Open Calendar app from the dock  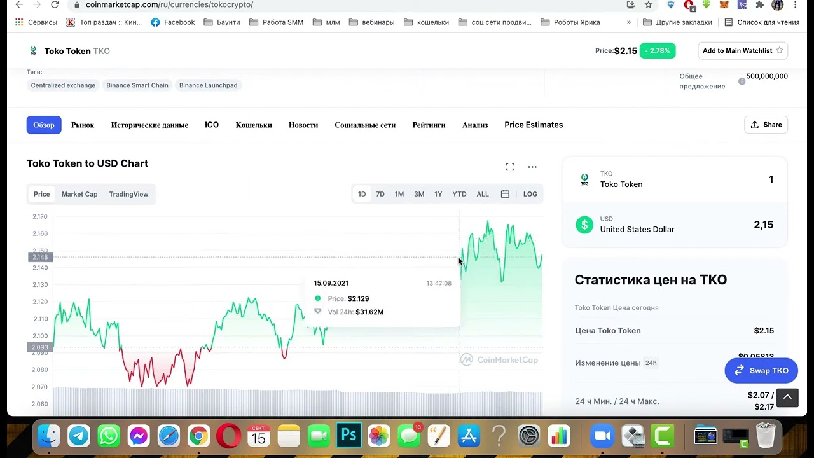[x=258, y=436]
